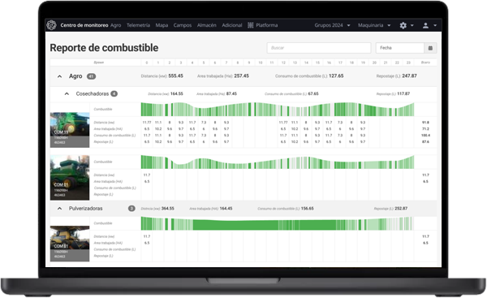Click Cosechadoras distance value 164.55
The width and height of the screenshot is (487, 298).
177,93
